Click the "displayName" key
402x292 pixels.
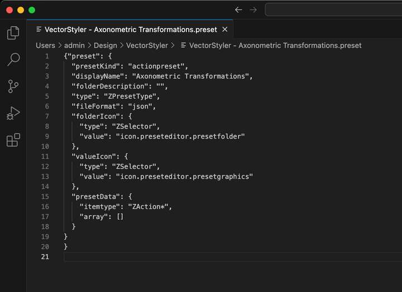[x=98, y=76]
